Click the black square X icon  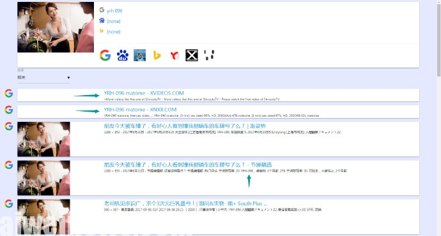(192, 55)
